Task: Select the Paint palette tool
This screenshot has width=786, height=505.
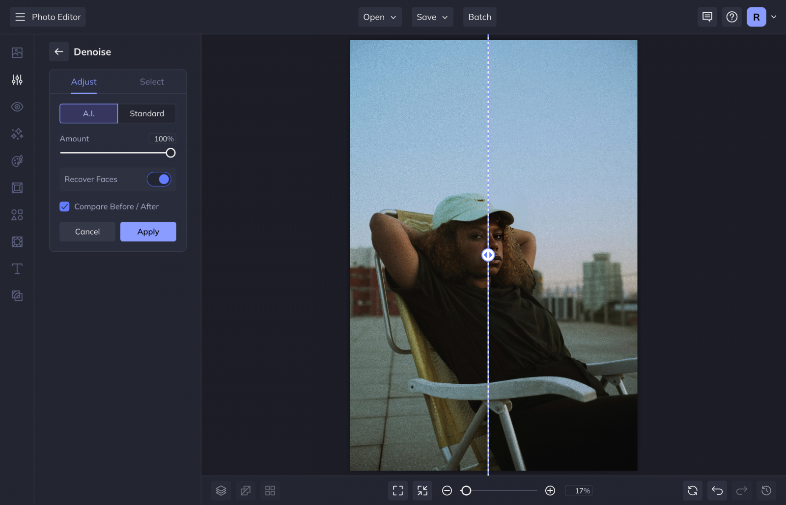Action: 17,161
